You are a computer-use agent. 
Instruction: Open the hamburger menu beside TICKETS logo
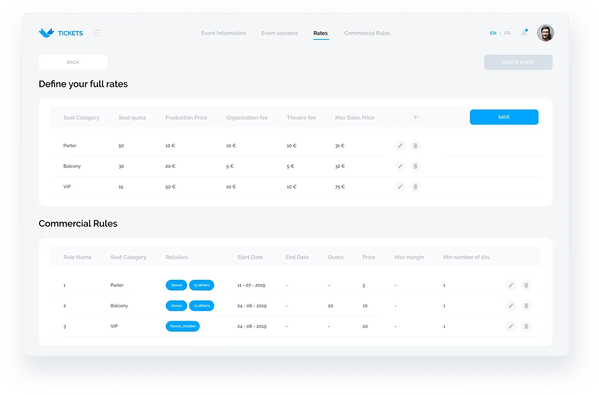coord(97,33)
